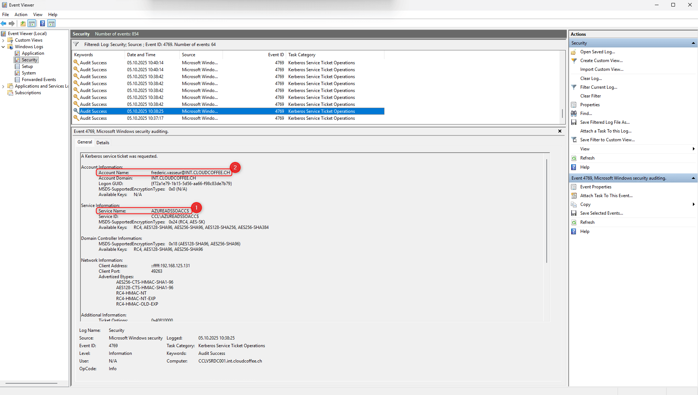Collapse the Windows Logs tree node
The width and height of the screenshot is (698, 395).
click(x=3, y=47)
